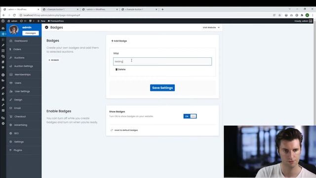This screenshot has width=316, height=178.
Task: Open Dashboard in the theme sidebar
Action: [x=24, y=41]
